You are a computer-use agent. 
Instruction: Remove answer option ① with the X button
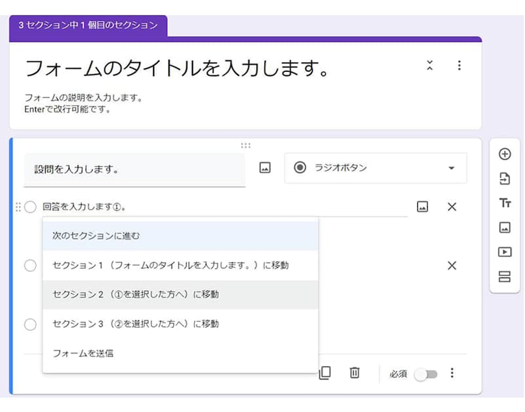[452, 206]
